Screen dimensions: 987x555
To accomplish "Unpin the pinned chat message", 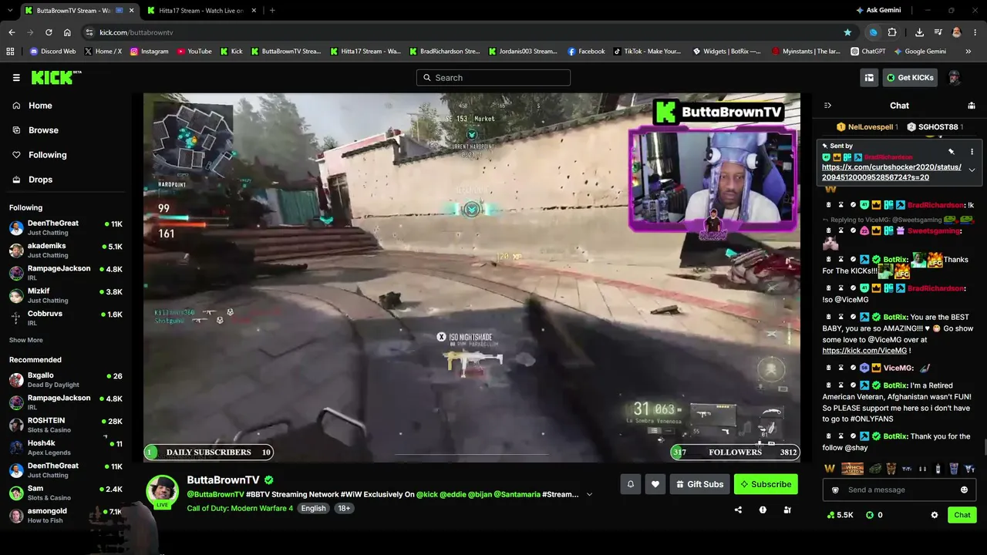I will (x=952, y=151).
